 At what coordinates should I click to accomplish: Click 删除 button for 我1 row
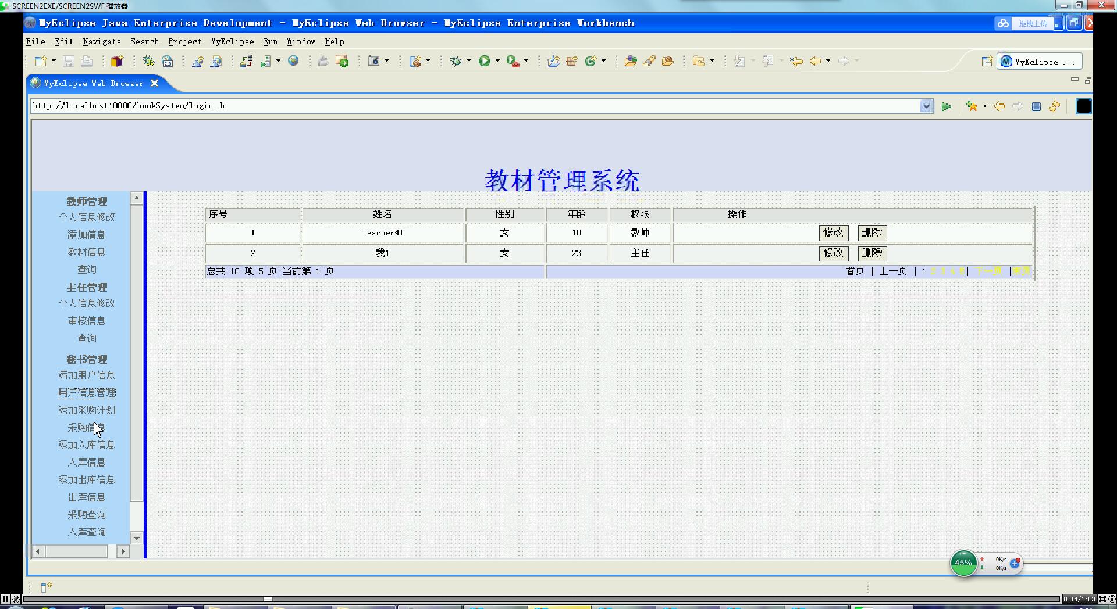coord(872,253)
